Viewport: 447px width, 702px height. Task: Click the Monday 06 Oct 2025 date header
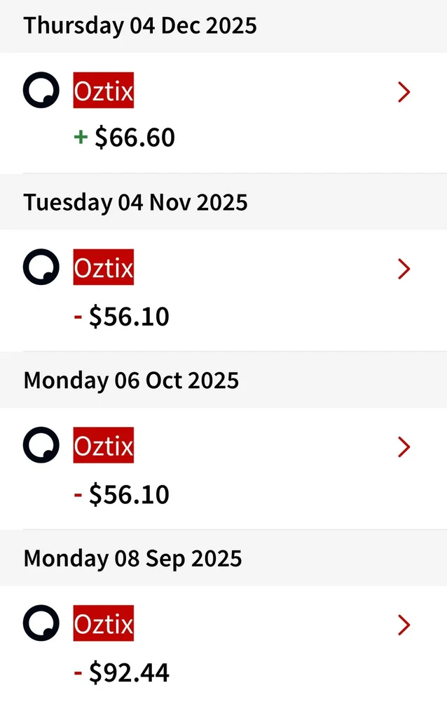(x=131, y=380)
